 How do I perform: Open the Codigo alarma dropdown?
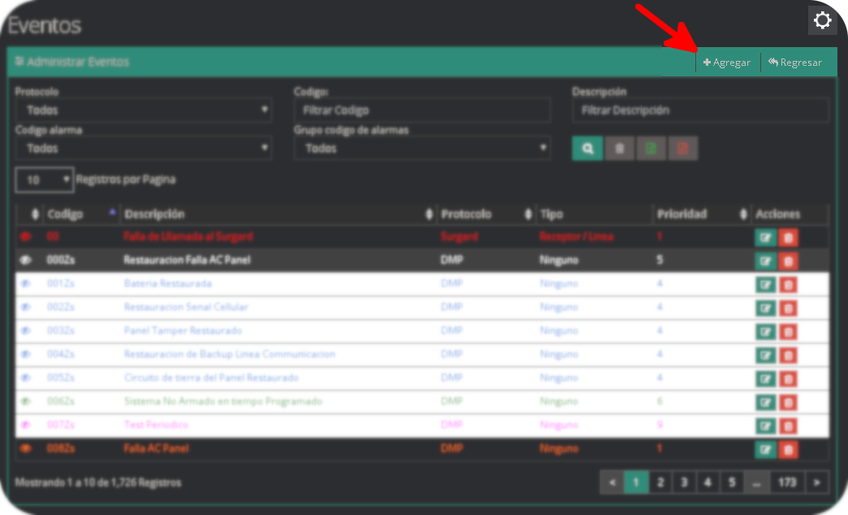coord(144,149)
